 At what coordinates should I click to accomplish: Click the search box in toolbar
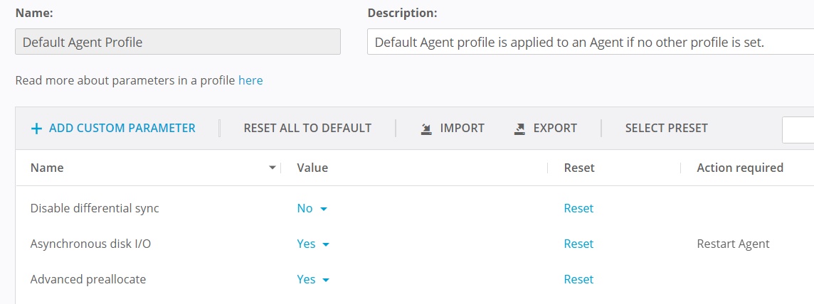pyautogui.click(x=798, y=130)
